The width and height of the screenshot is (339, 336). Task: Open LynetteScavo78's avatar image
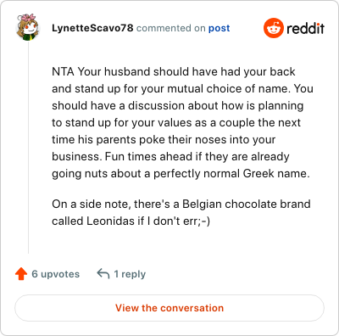pos(28,27)
